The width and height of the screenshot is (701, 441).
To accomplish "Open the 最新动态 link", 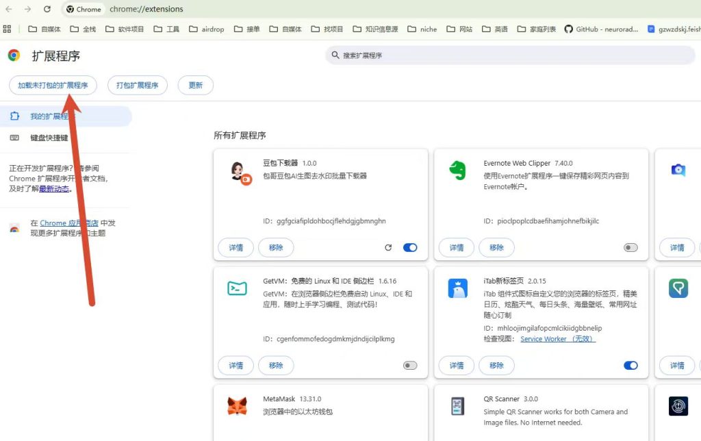I will click(54, 189).
